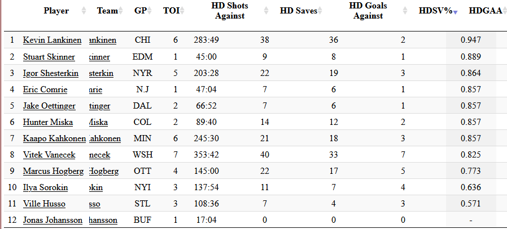Open Kevin Lankinen's full-name player link
The height and width of the screenshot is (229, 507).
tap(52, 40)
